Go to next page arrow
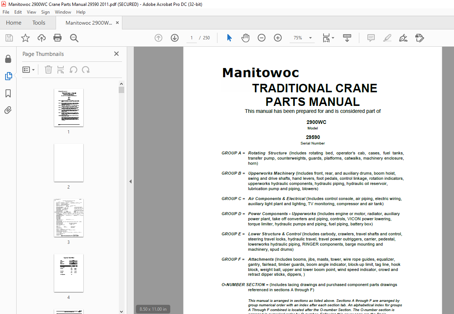Image resolution: width=454 pixels, height=314 pixels. 175,38
